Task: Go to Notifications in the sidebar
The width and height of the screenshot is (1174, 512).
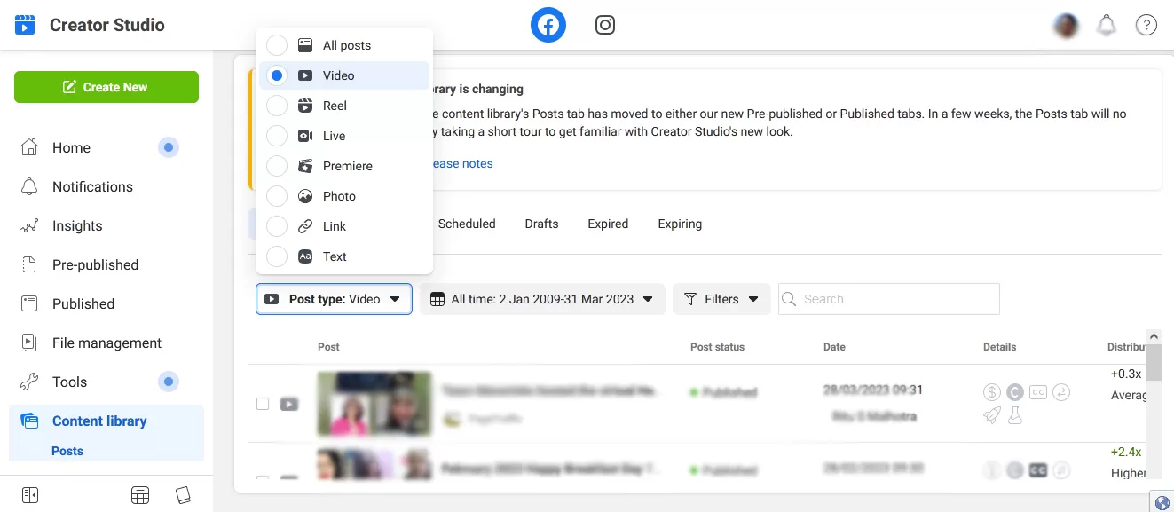Action: 92,186
